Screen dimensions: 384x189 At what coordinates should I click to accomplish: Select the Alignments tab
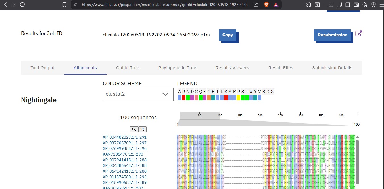coord(85,68)
